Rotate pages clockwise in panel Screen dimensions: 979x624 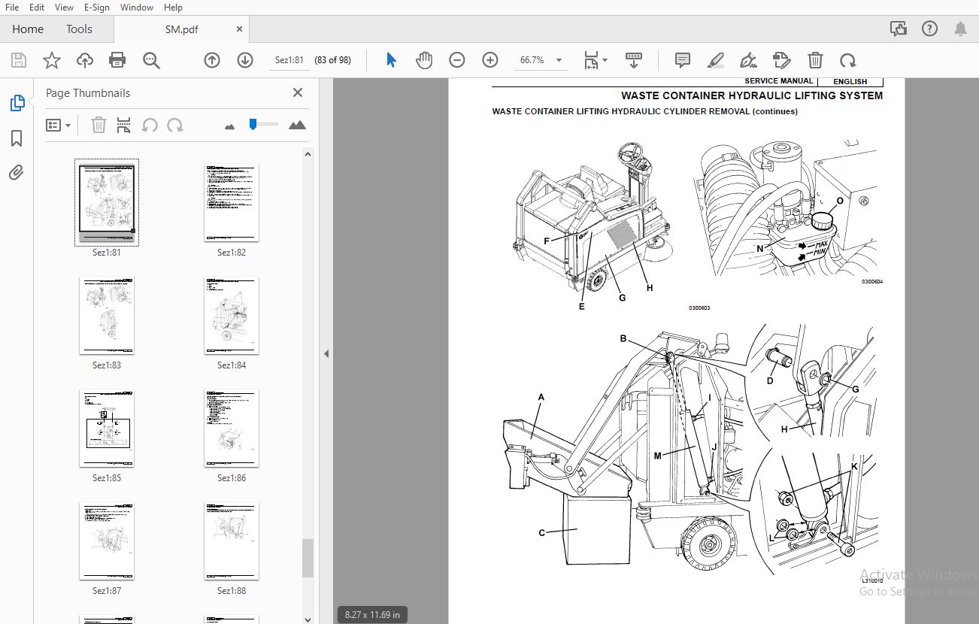click(x=175, y=125)
